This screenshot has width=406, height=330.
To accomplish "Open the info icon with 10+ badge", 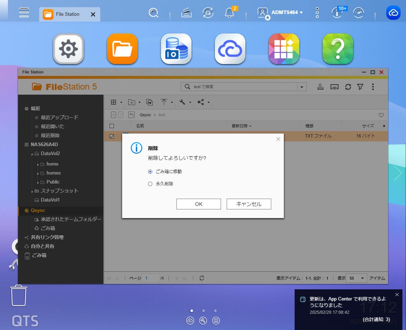I will (x=337, y=13).
